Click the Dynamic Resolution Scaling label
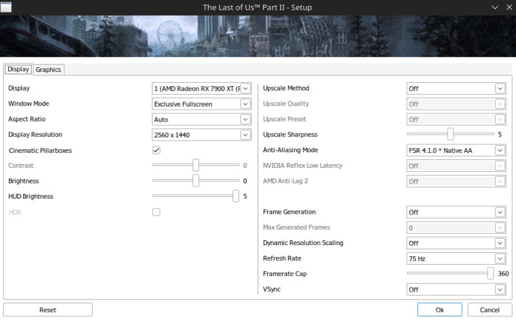This screenshot has height=320, width=516. tap(303, 243)
